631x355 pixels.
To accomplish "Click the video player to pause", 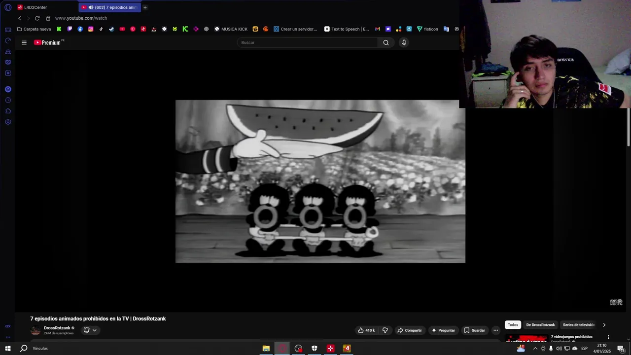I will 320,181.
